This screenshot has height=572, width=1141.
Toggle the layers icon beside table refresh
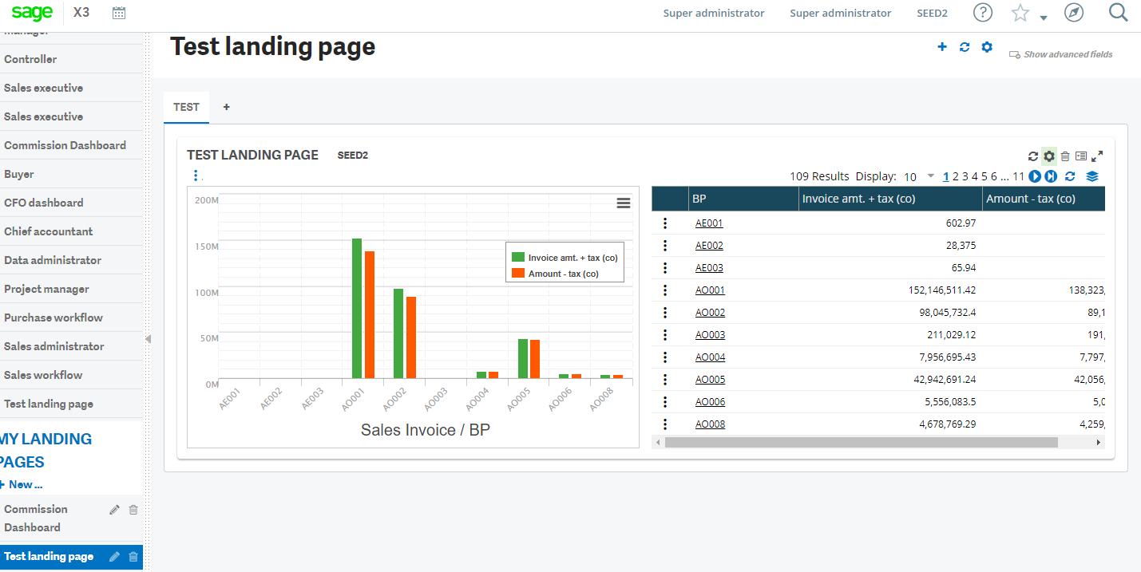[1092, 176]
